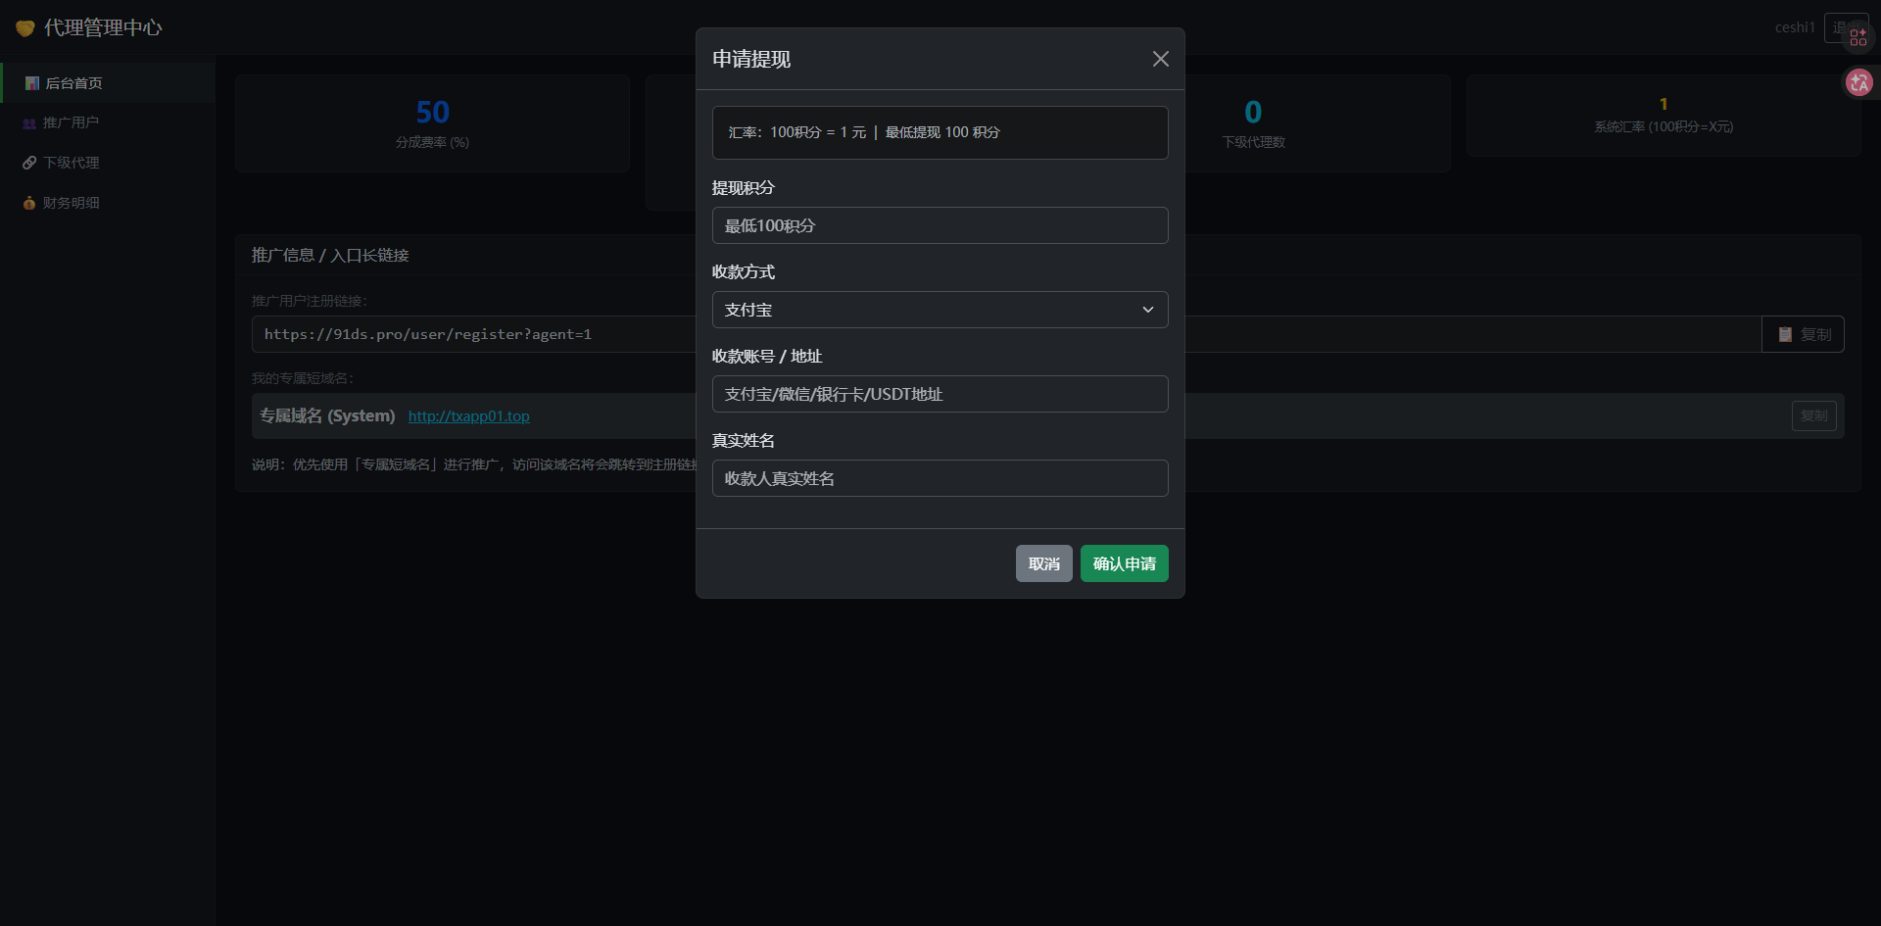The width and height of the screenshot is (1881, 926).
Task: Click the 收款账号 / 地址 input field
Action: (939, 394)
